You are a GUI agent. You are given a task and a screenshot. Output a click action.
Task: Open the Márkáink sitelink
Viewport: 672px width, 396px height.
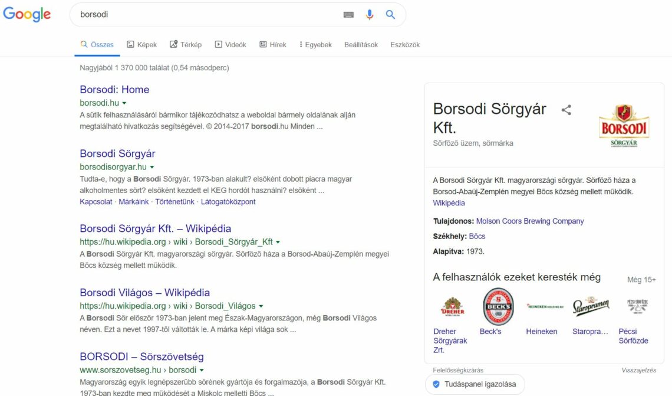(134, 202)
